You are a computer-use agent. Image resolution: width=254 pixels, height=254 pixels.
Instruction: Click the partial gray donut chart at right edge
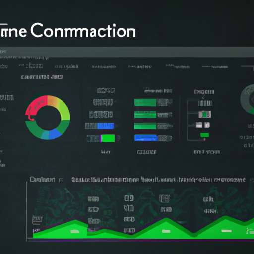tap(247, 99)
